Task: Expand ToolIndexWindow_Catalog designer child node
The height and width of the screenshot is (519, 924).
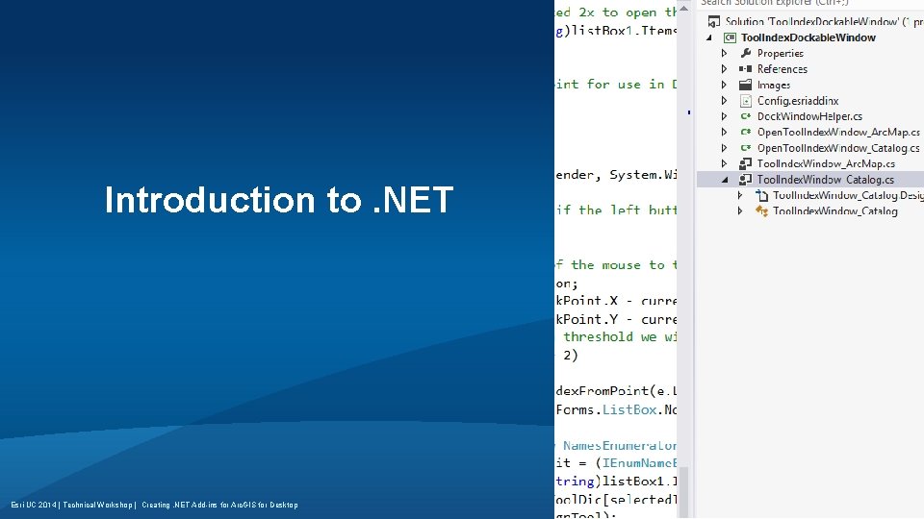Action: point(740,195)
